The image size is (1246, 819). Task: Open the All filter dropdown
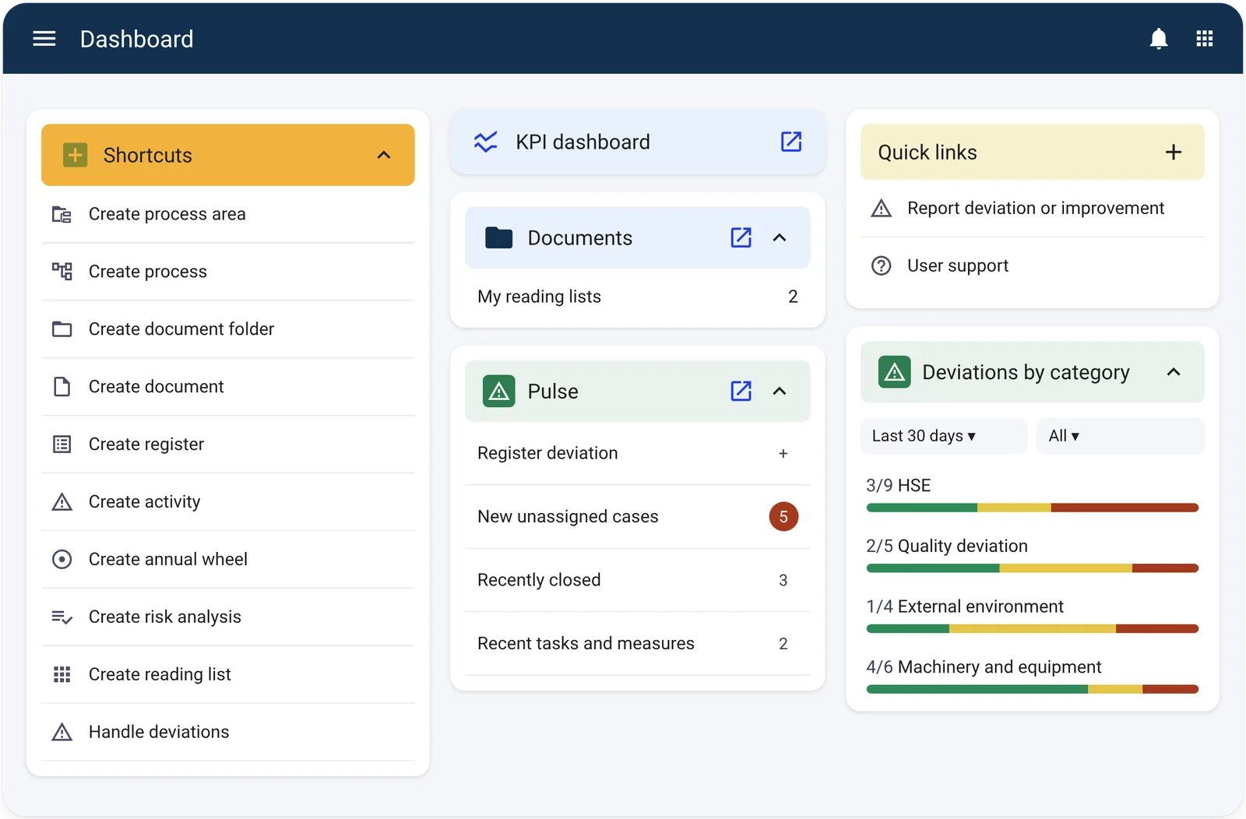[1120, 436]
